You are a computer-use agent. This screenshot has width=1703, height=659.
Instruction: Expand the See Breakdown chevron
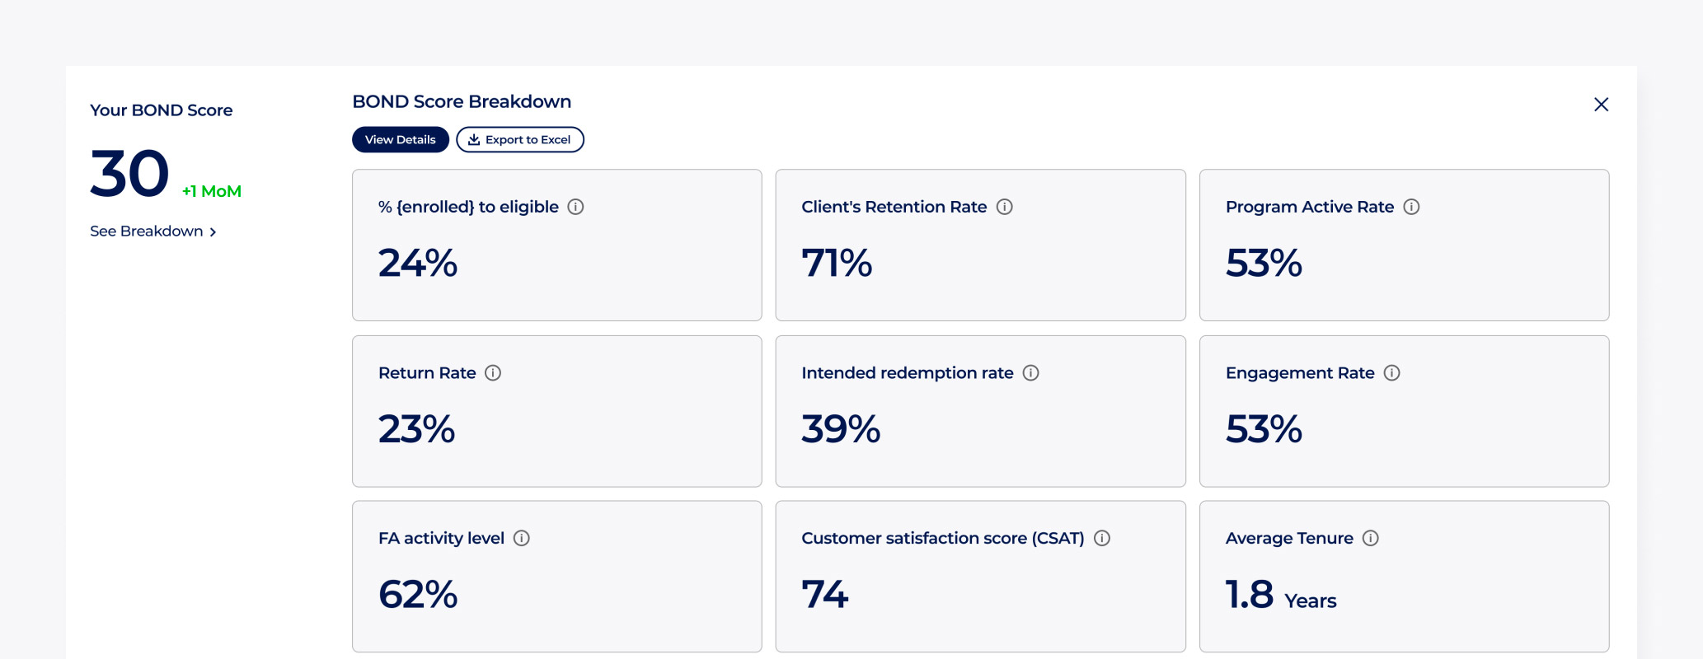[x=213, y=231]
